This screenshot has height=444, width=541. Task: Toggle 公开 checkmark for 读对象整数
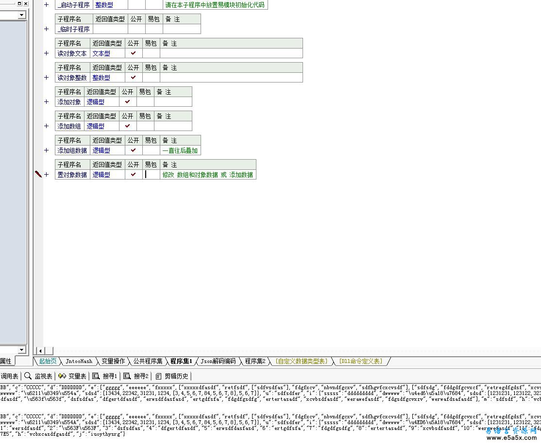134,78
